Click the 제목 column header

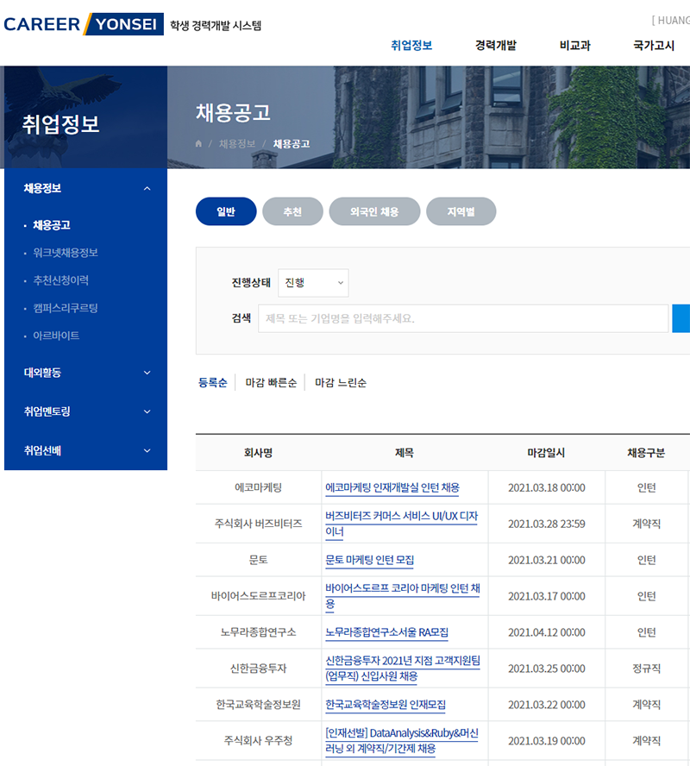pos(405,453)
